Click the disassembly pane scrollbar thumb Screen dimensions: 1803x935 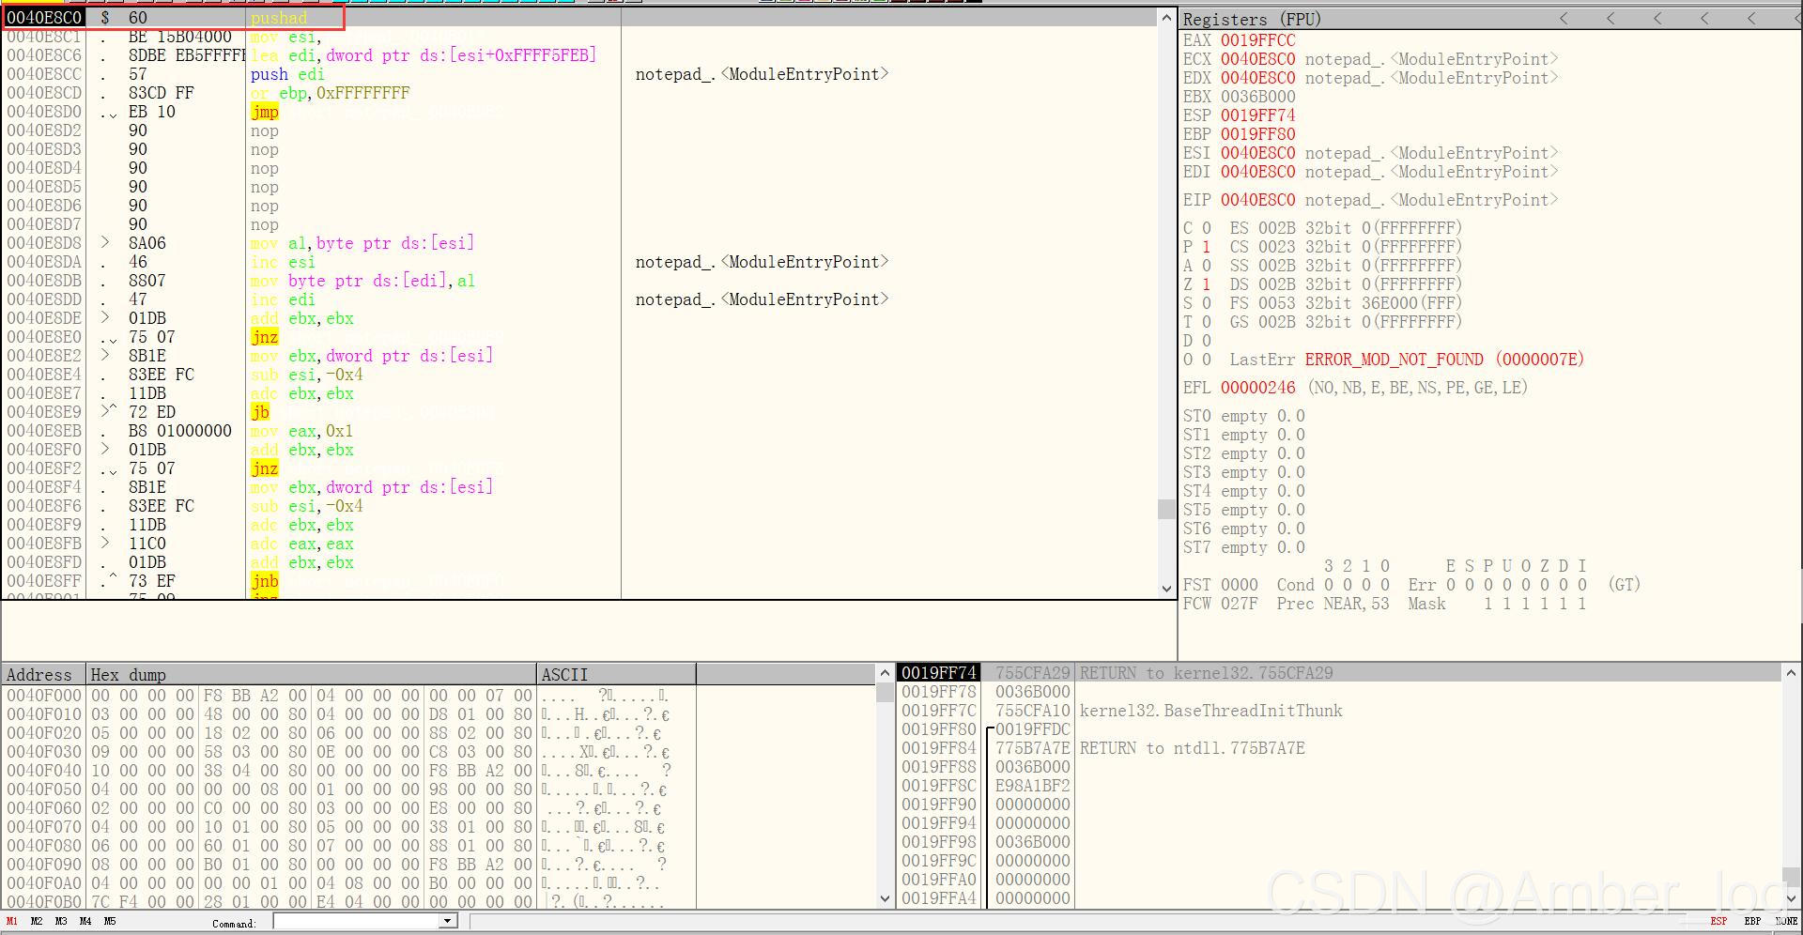coord(1166,510)
